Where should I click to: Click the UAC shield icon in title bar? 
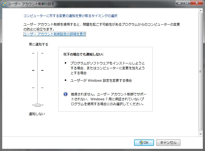4,4
